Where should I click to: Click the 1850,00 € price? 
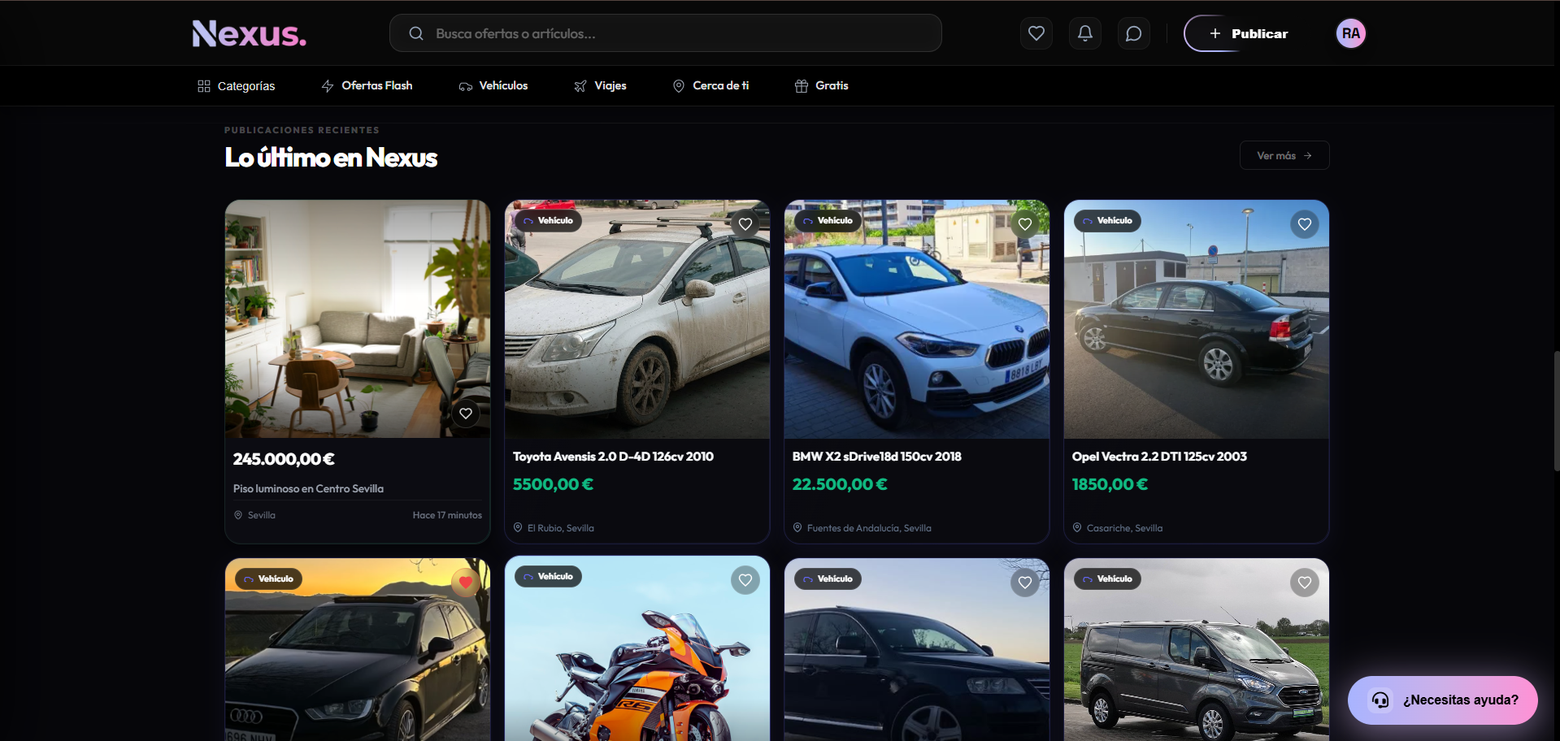point(1110,484)
